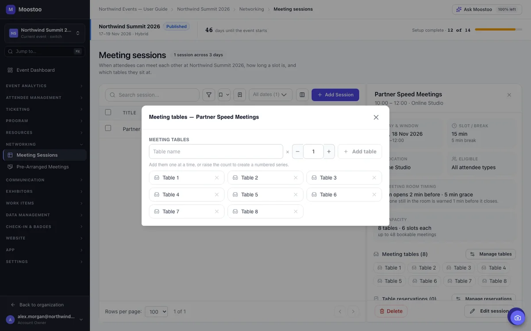531x331 pixels.
Task: Remove Table 3 with its X icon
Action: (374, 178)
